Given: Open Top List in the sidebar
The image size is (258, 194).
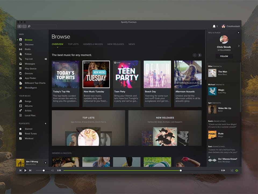Looking at the screenshot, I should 29,59.
